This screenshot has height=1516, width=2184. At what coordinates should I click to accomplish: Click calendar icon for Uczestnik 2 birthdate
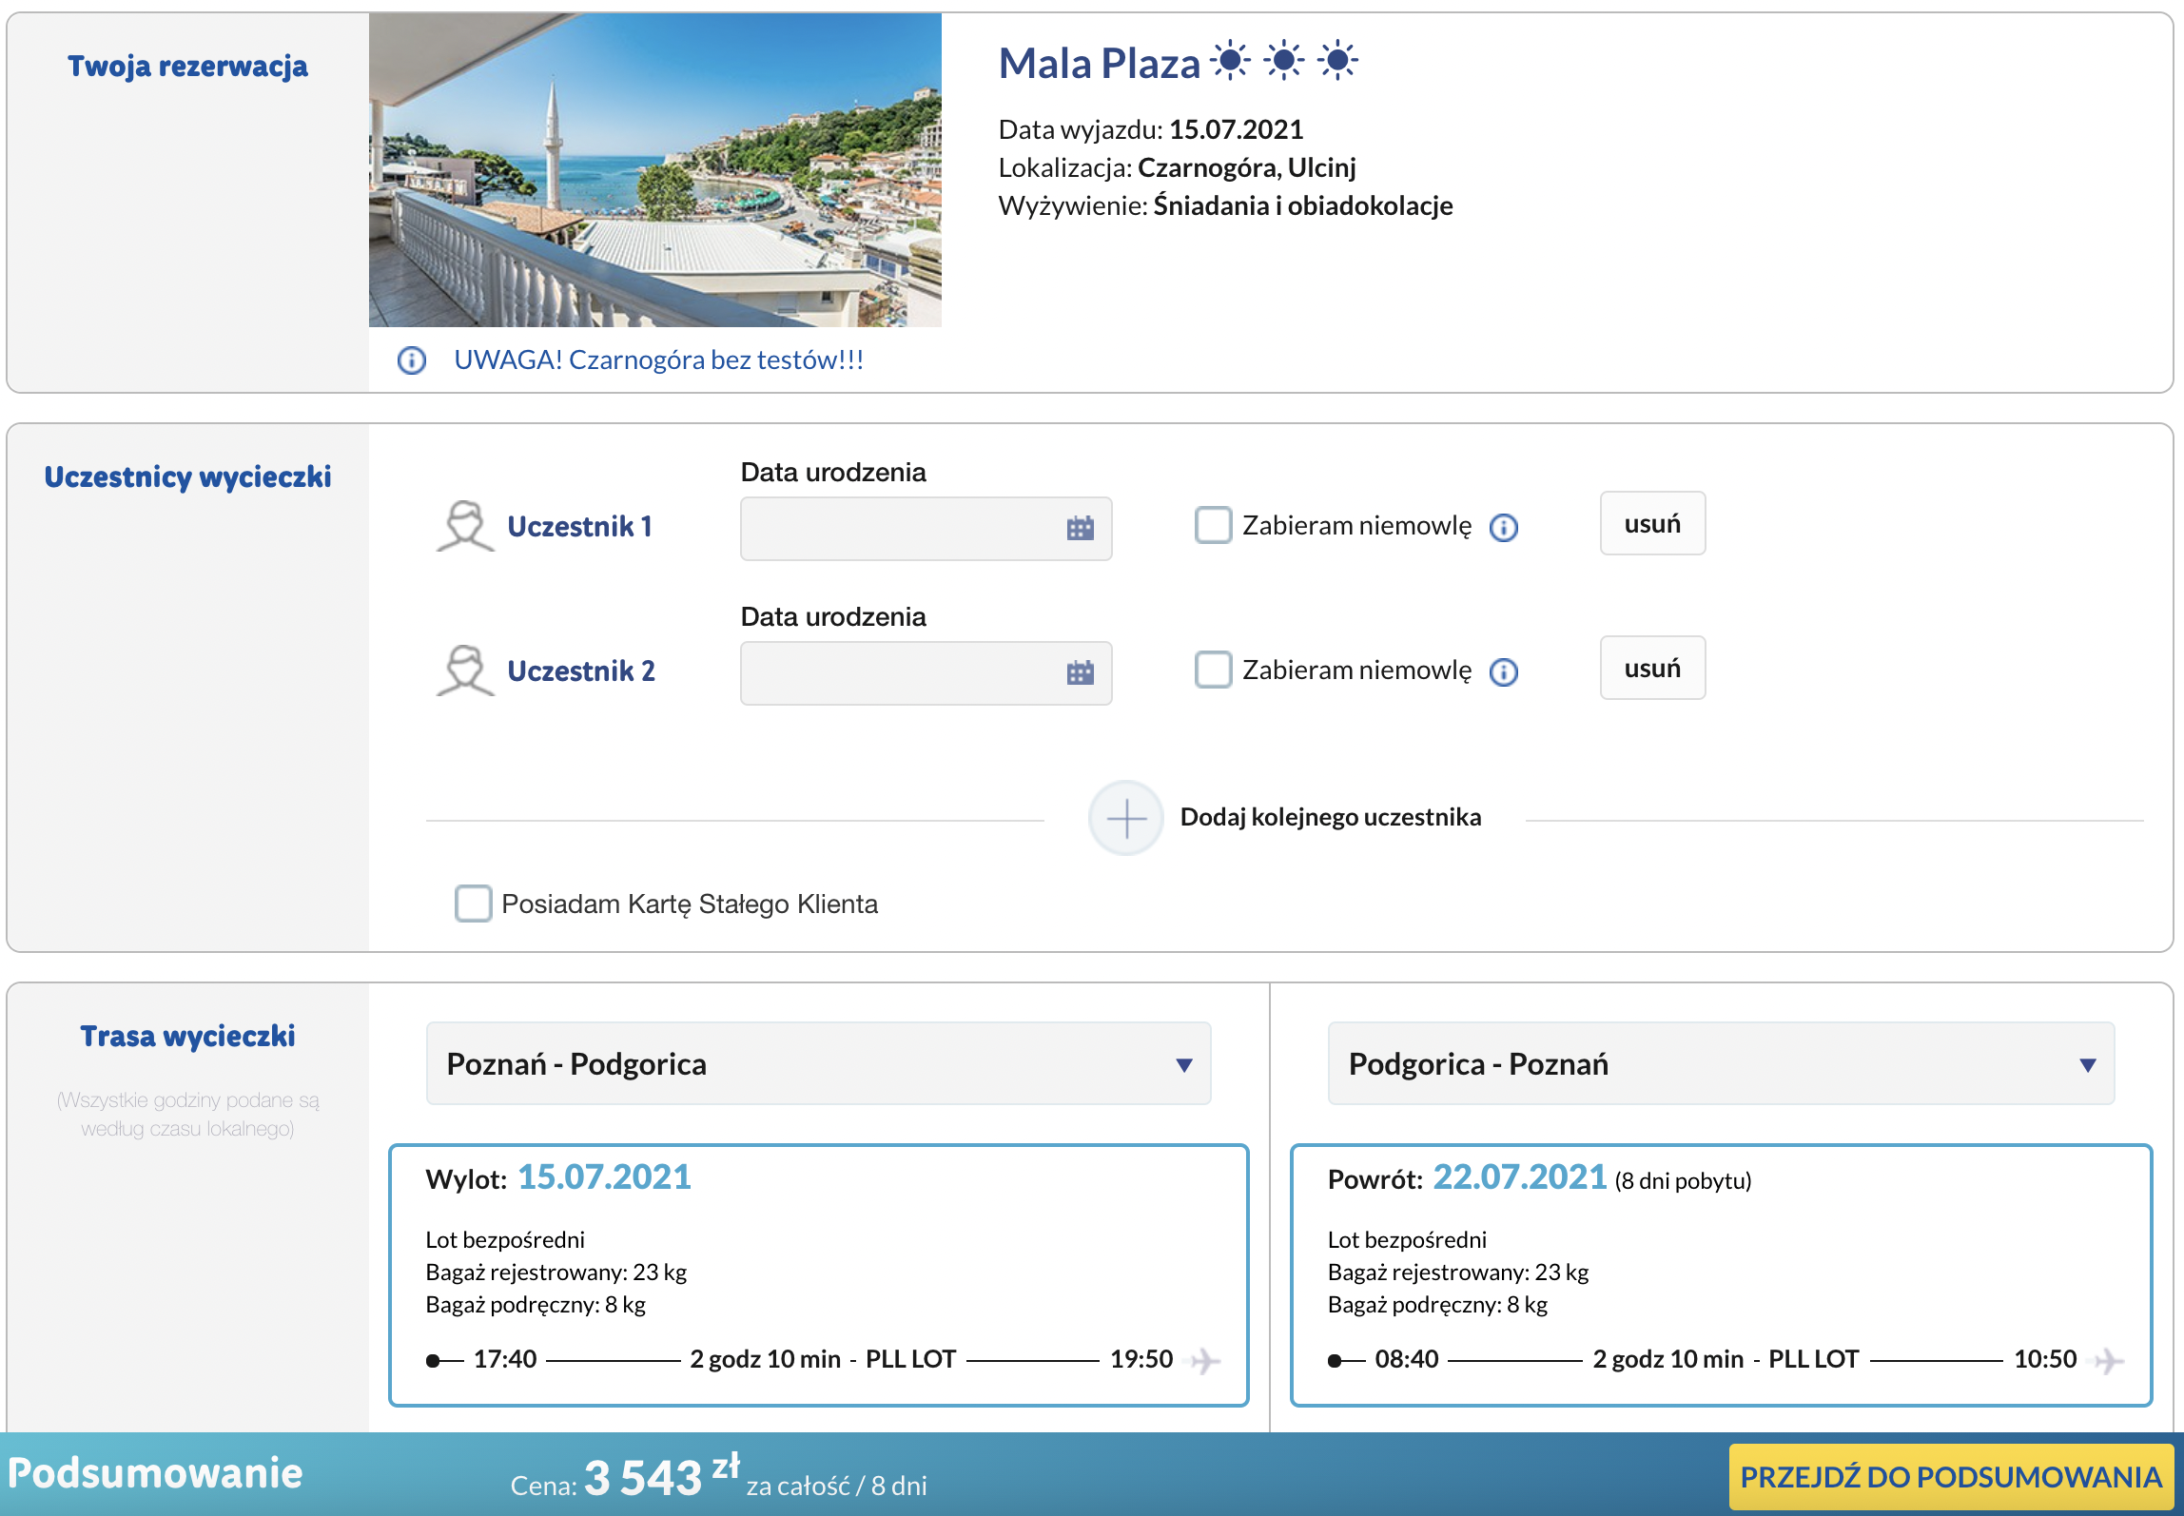coord(1080,673)
